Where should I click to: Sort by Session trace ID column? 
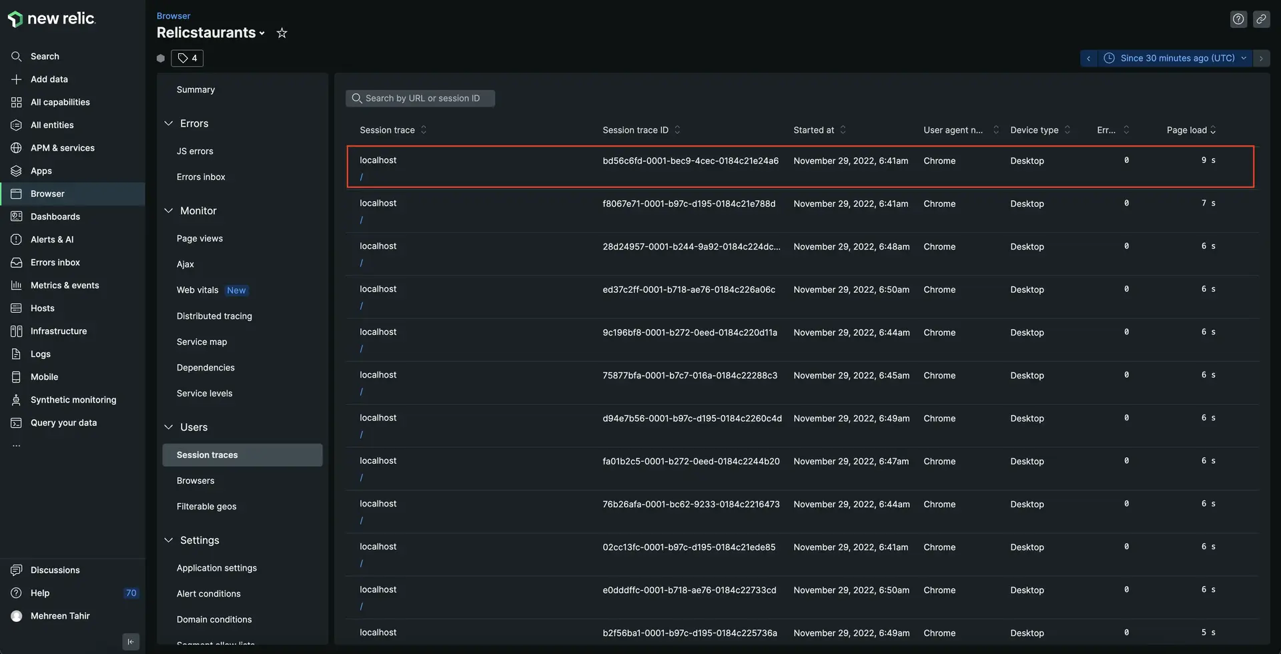pos(641,130)
